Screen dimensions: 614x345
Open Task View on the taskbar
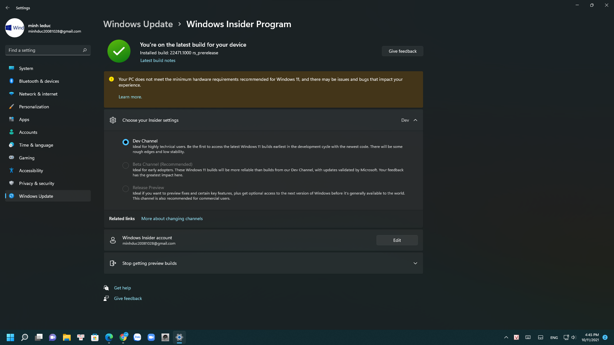39,337
